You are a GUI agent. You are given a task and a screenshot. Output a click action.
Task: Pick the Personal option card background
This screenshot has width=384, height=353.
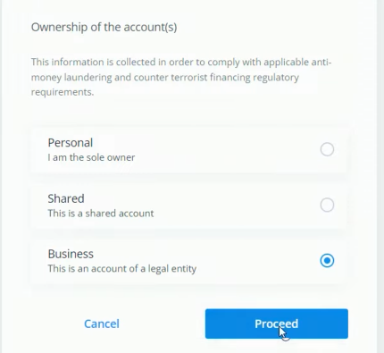[189, 150]
